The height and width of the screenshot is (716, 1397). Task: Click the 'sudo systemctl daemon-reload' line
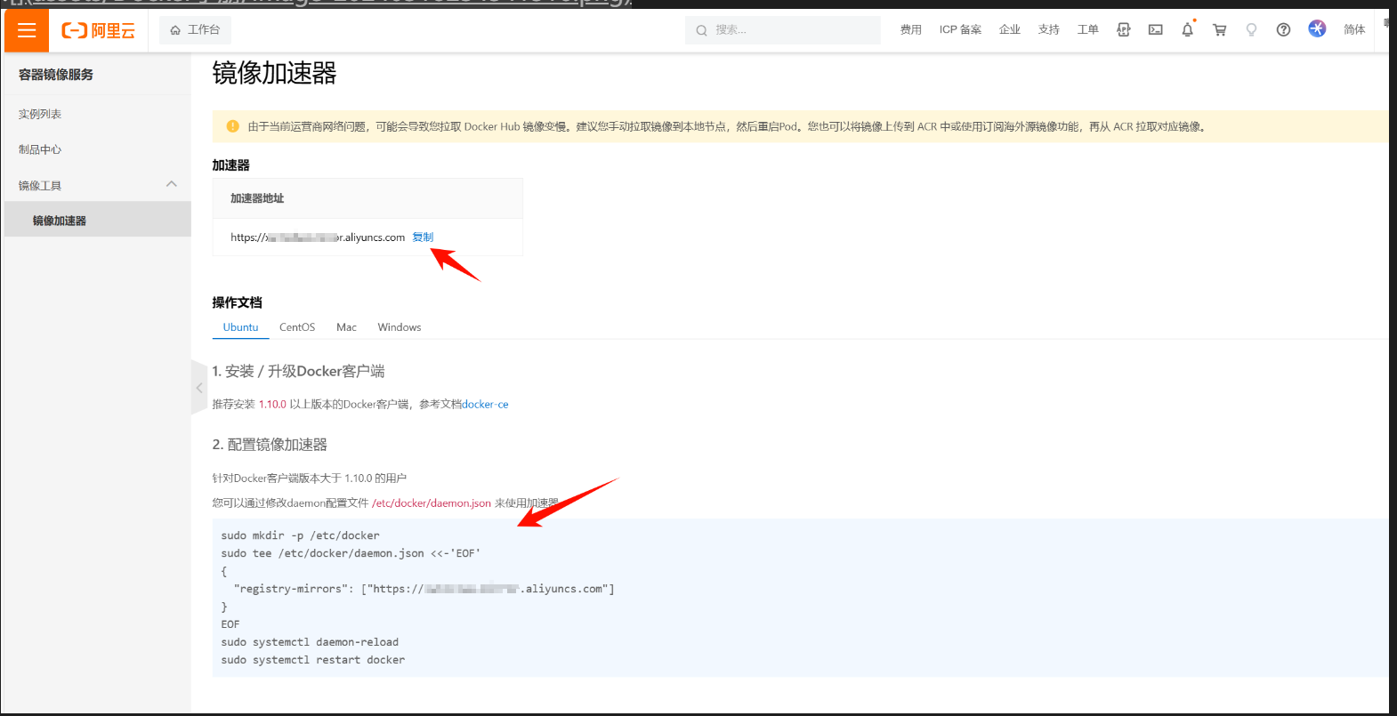310,642
